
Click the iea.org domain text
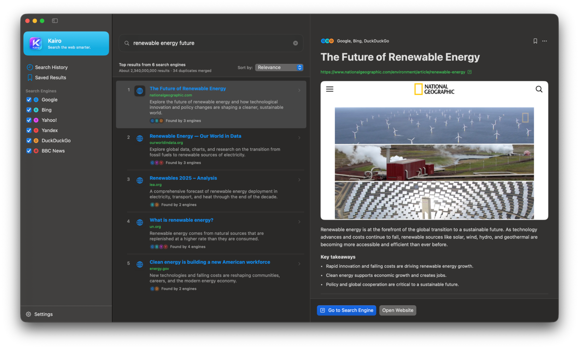[x=155, y=185]
